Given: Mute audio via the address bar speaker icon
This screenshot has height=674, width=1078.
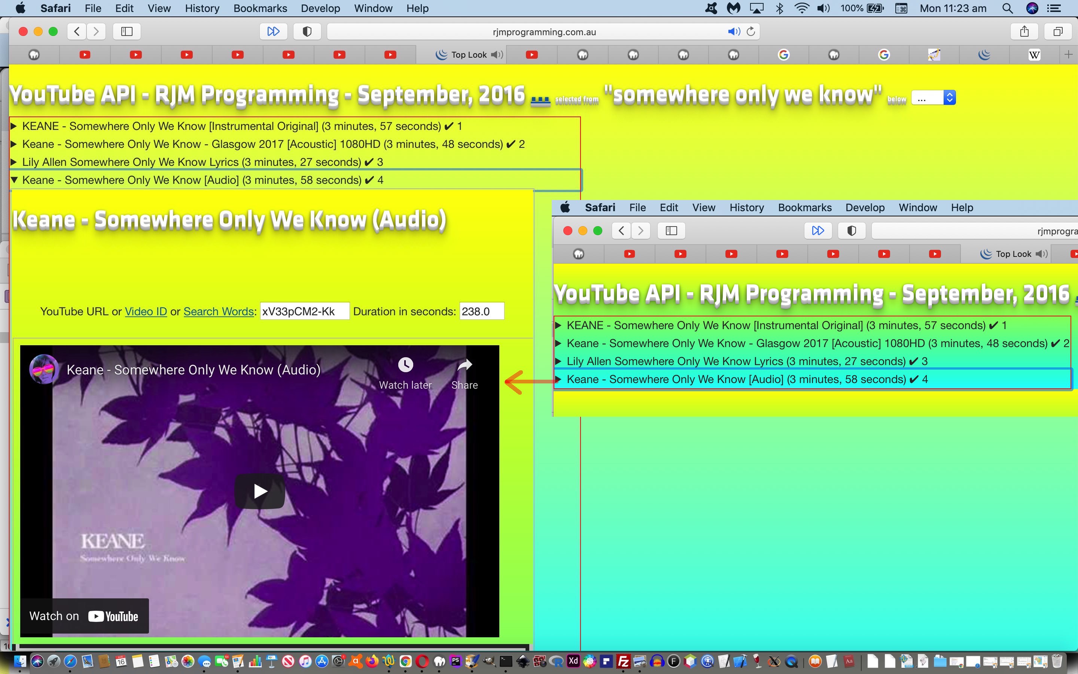Looking at the screenshot, I should coord(733,31).
